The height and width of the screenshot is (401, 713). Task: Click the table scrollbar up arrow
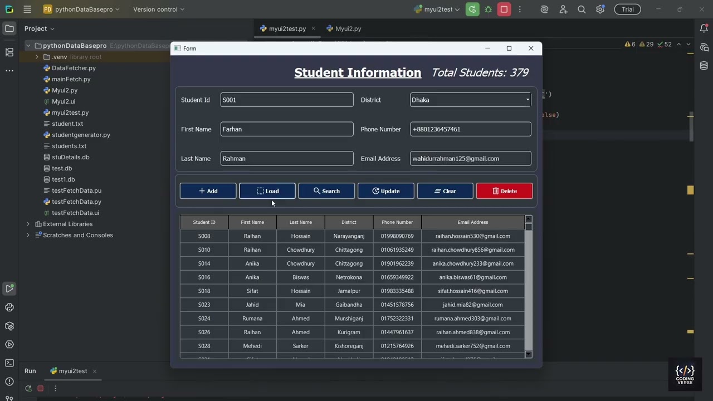[x=529, y=219]
